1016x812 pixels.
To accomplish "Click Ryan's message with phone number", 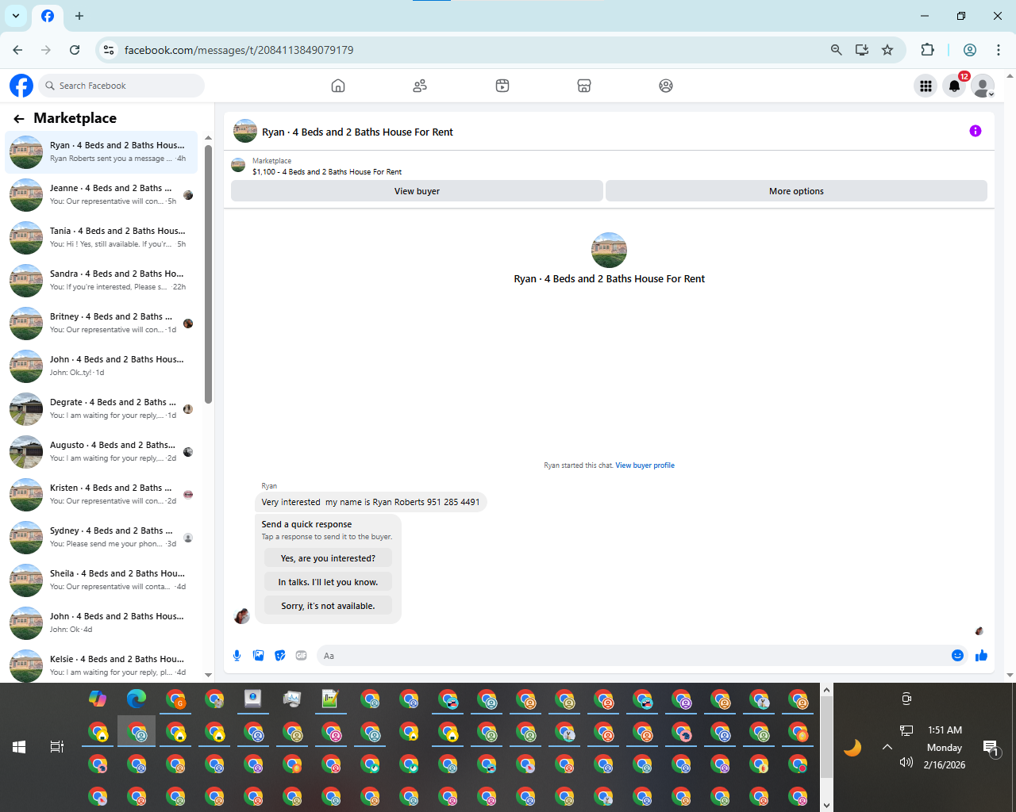I will coord(371,502).
